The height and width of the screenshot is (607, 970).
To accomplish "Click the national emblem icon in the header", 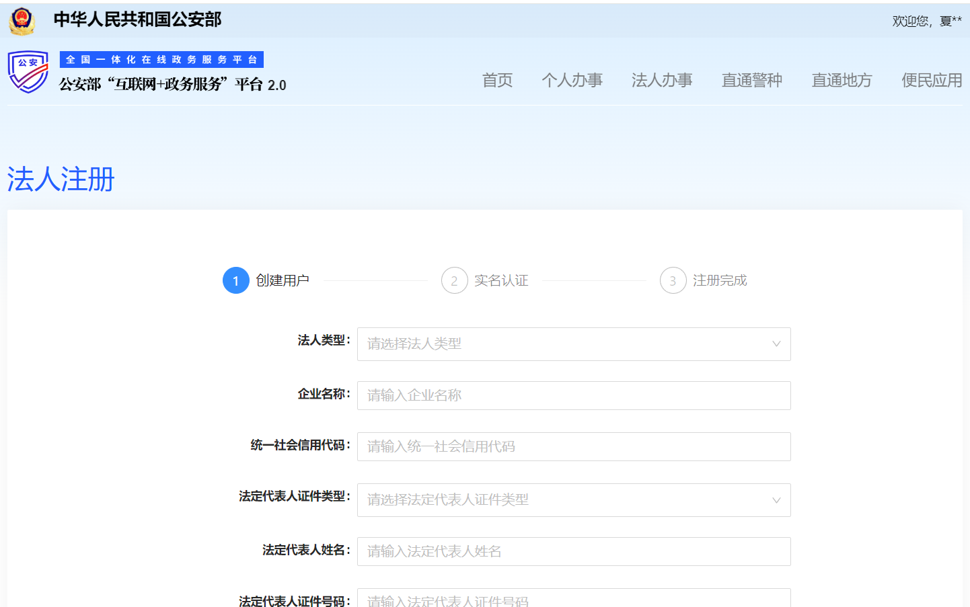I will point(22,19).
